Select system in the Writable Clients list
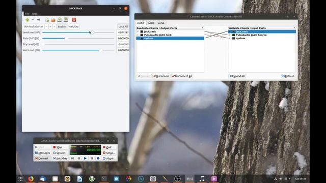The width and height of the screenshot is (326, 183). click(x=240, y=38)
